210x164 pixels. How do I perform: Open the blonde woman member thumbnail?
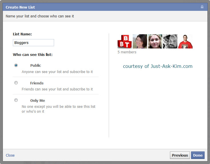coord(155,41)
